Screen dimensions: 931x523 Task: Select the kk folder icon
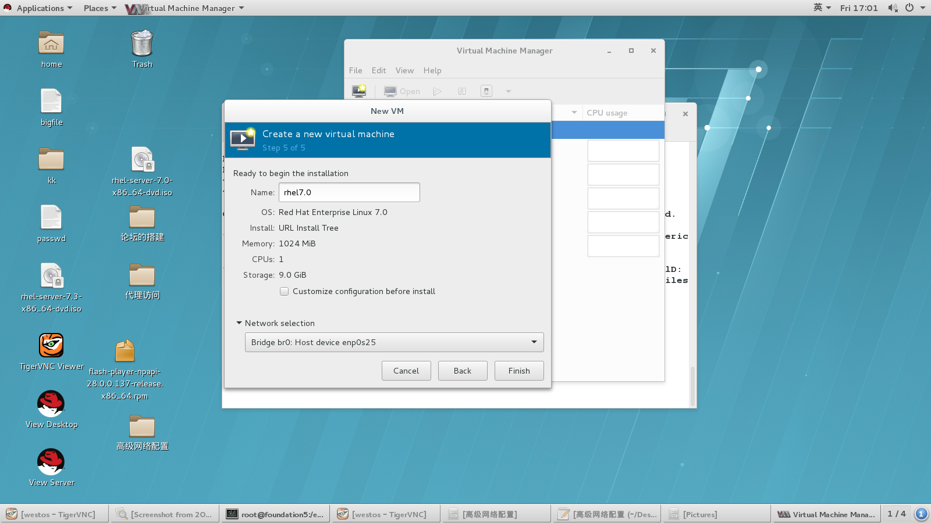51,159
